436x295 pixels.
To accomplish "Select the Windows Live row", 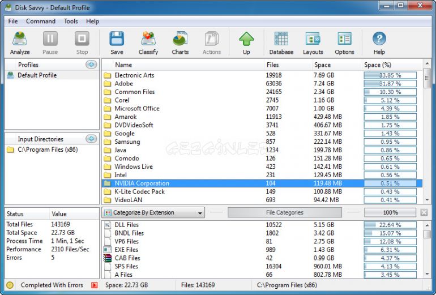I will (x=262, y=167).
